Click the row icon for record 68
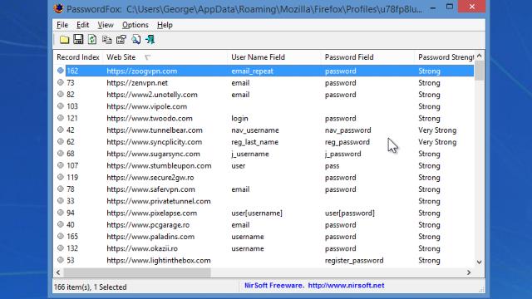 (61, 154)
